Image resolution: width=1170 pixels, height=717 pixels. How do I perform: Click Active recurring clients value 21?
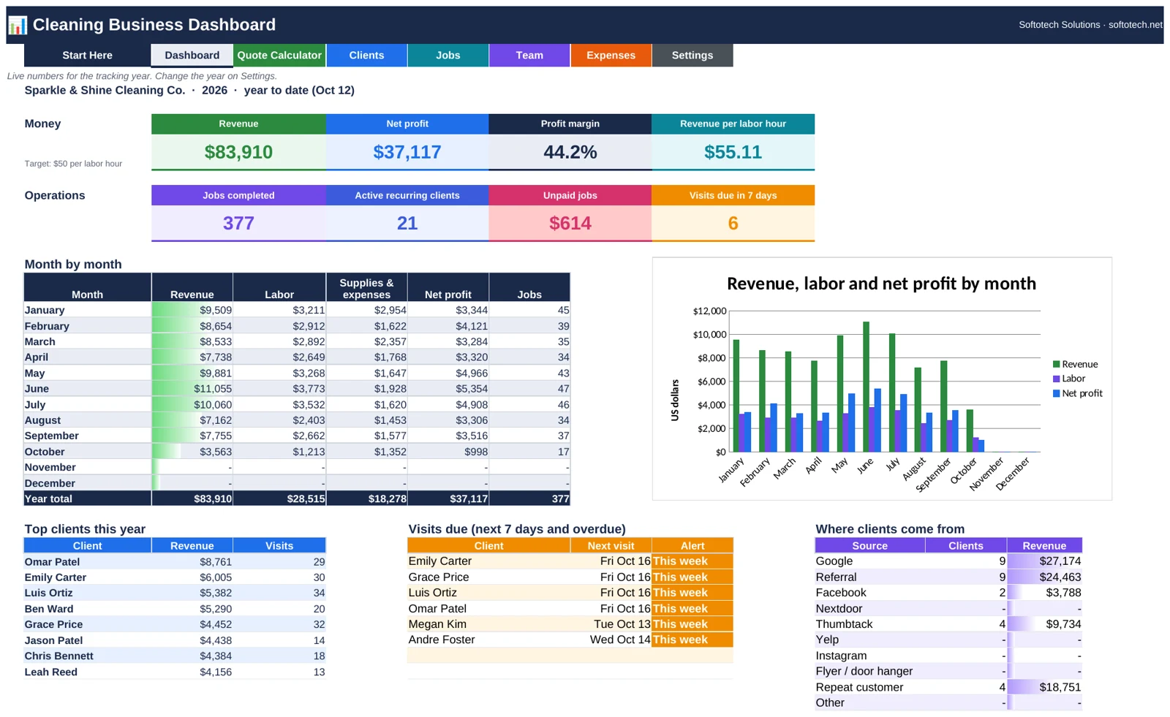coord(407,223)
